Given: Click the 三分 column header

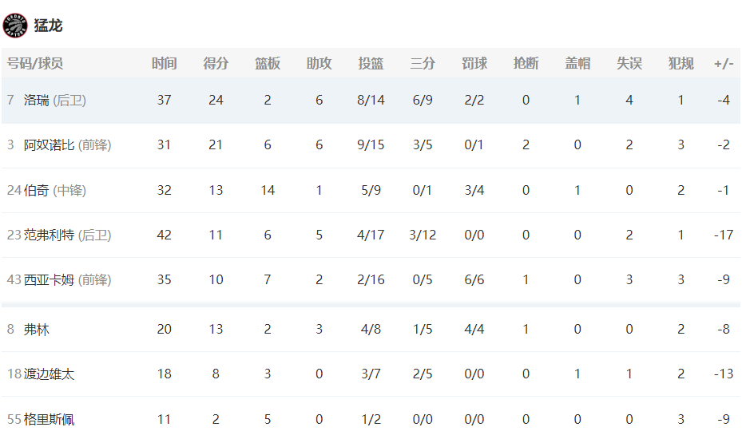Looking at the screenshot, I should tap(423, 63).
